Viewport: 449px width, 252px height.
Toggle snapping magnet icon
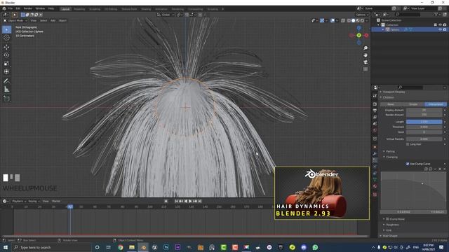187,15
